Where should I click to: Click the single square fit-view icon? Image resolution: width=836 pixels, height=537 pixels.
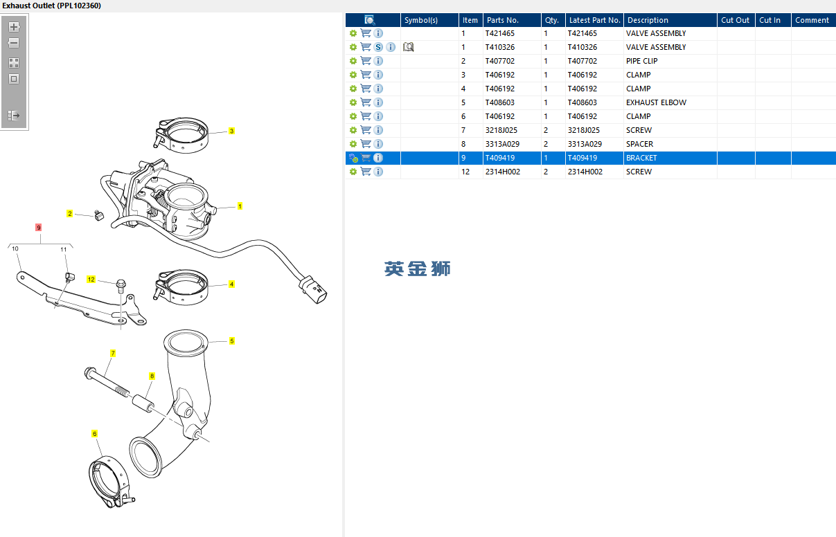[14, 79]
